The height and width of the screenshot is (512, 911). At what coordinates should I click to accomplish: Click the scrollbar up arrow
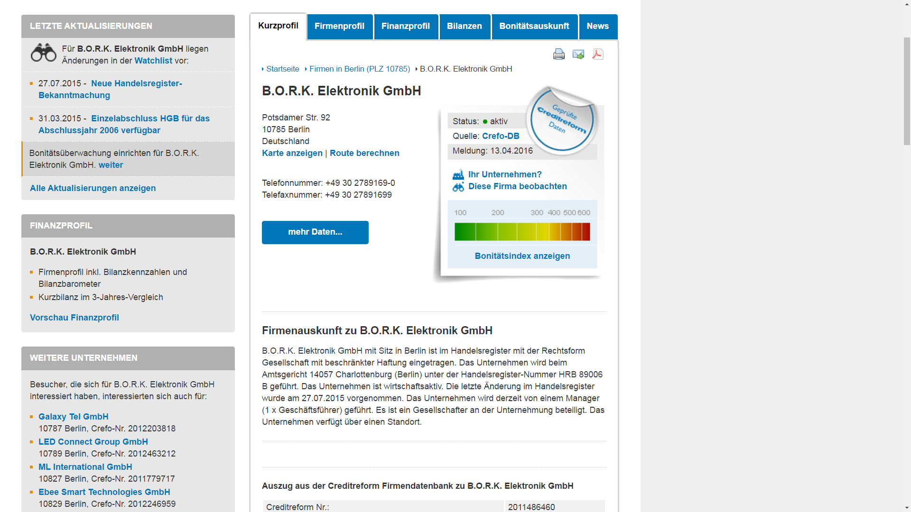click(907, 4)
